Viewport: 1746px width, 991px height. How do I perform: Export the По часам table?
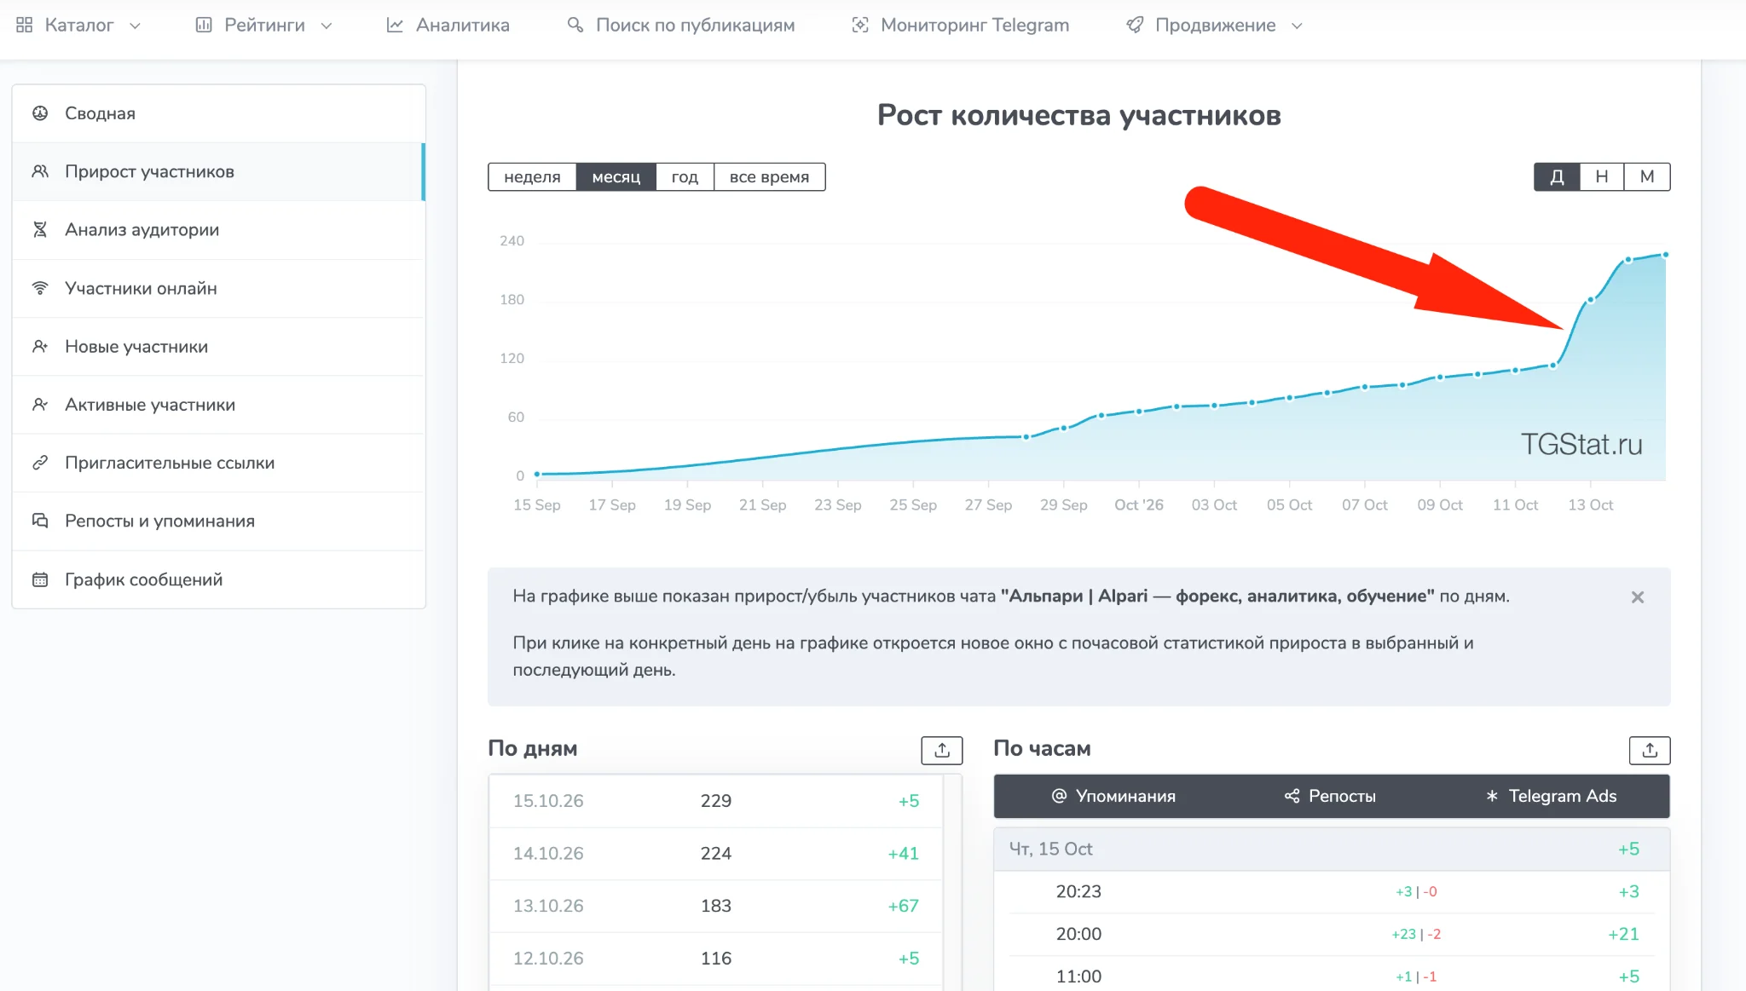click(1650, 751)
